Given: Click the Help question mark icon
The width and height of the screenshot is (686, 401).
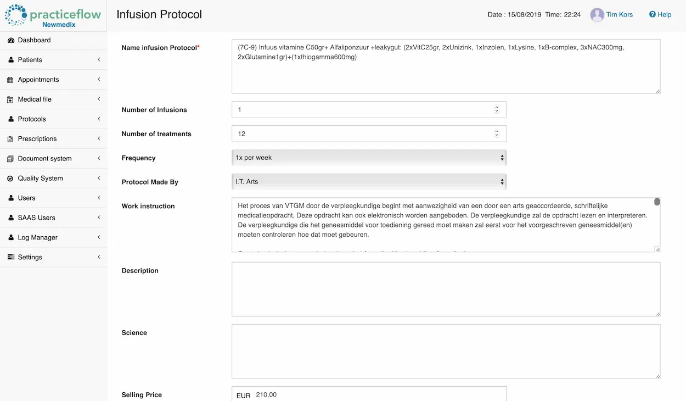Looking at the screenshot, I should pyautogui.click(x=652, y=14).
